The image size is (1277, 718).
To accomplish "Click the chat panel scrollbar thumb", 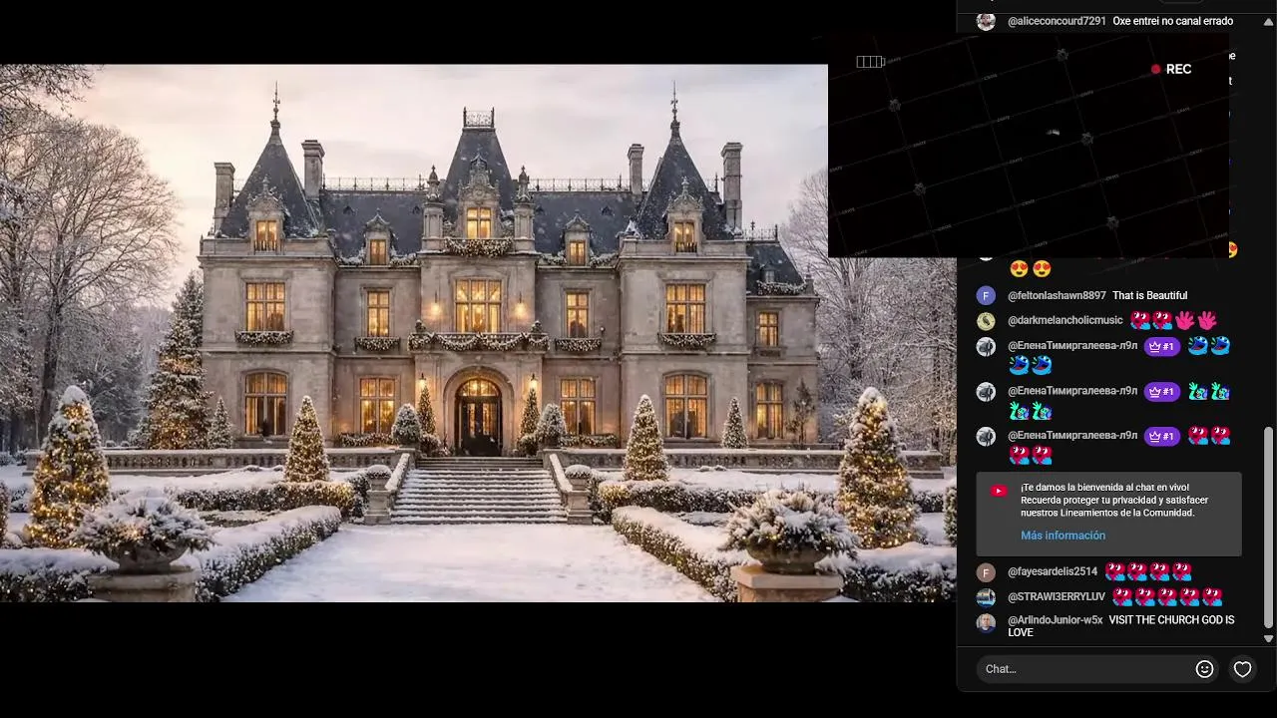I will pos(1269,527).
